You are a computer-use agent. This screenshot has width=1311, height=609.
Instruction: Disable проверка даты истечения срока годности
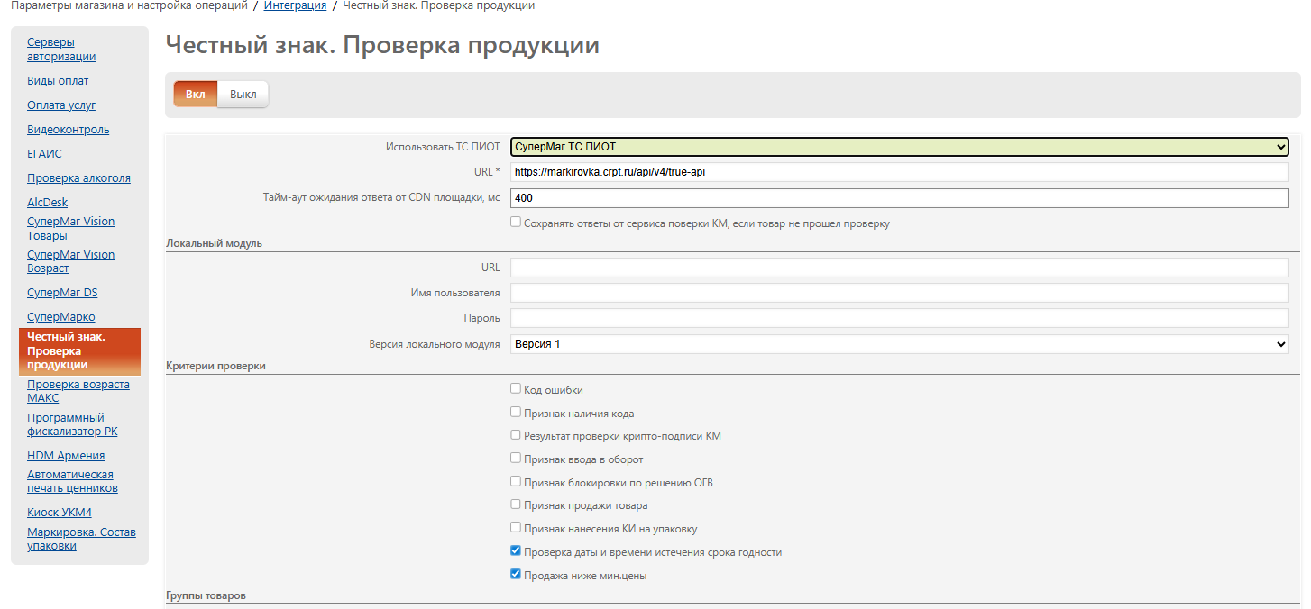[516, 551]
